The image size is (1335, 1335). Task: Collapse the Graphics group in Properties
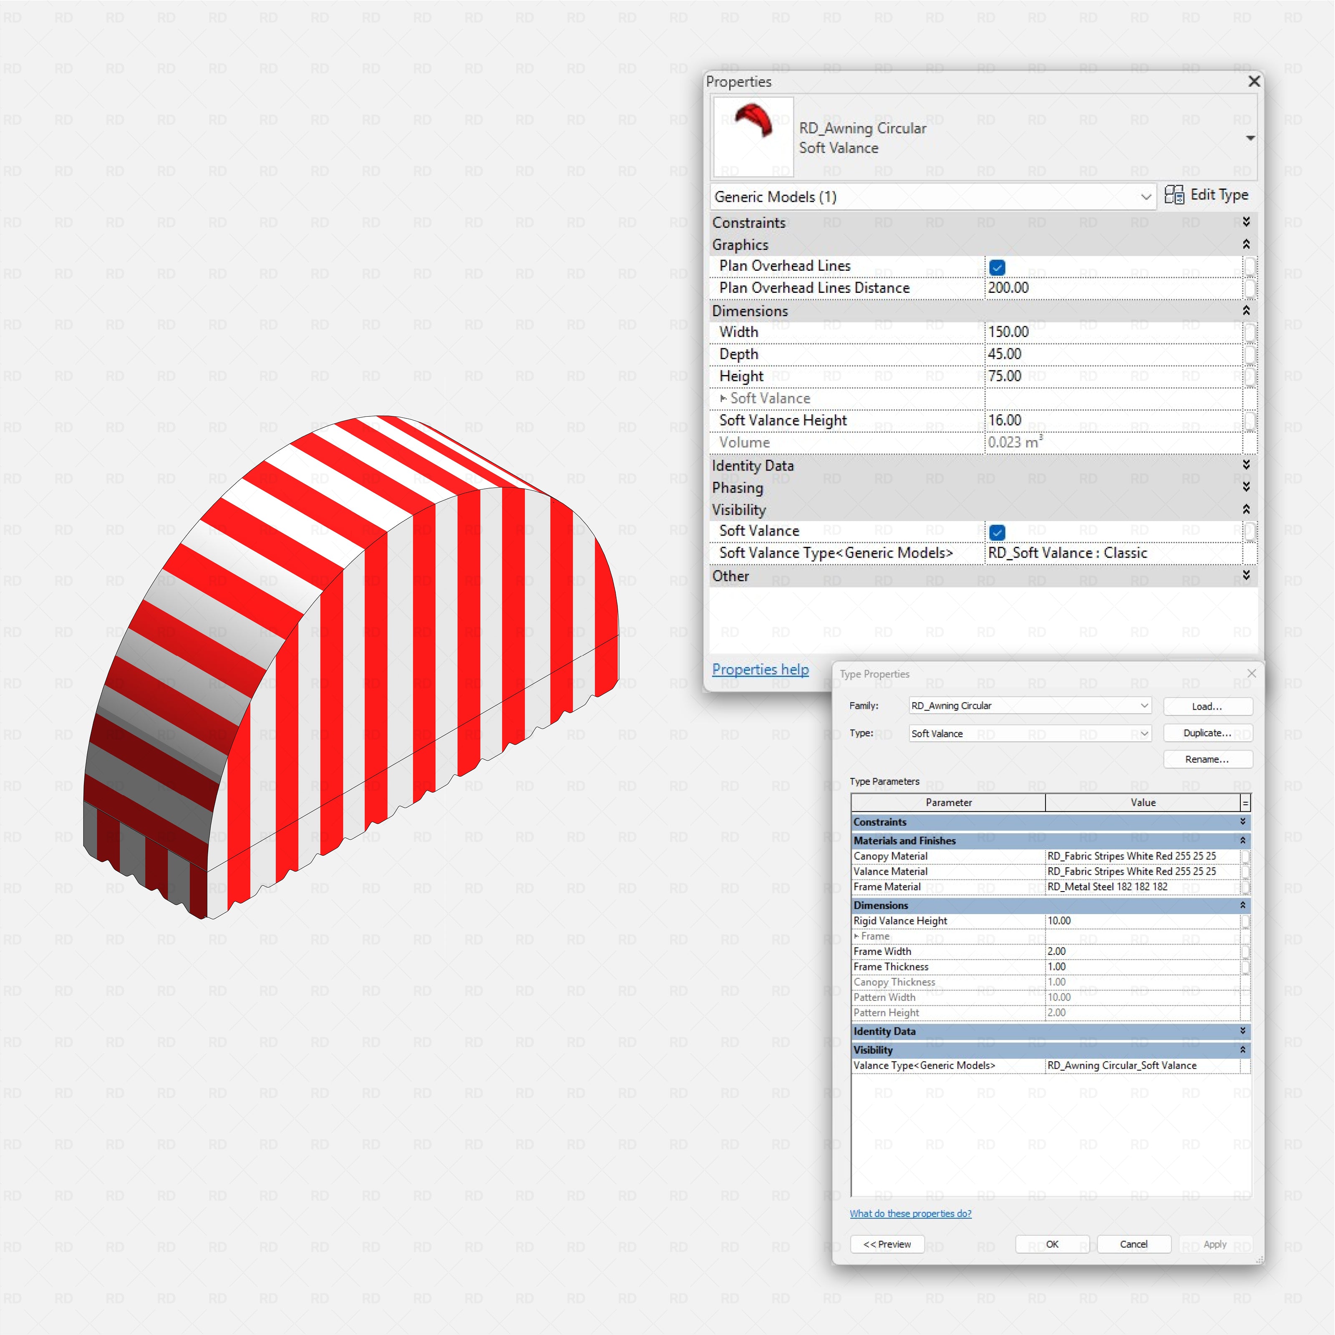1246,244
